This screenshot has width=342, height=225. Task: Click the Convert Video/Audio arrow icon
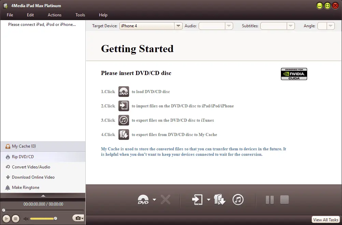[x=8, y=167]
